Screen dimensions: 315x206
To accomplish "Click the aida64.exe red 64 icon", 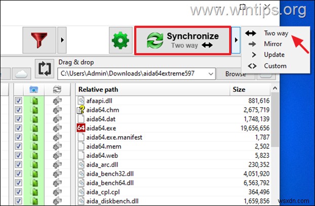I will (x=81, y=128).
